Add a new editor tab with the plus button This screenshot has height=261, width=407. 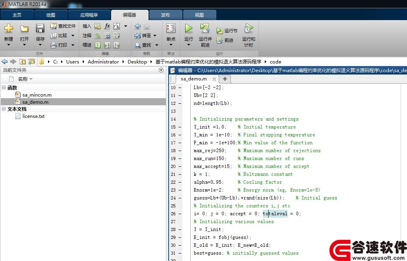(225, 79)
